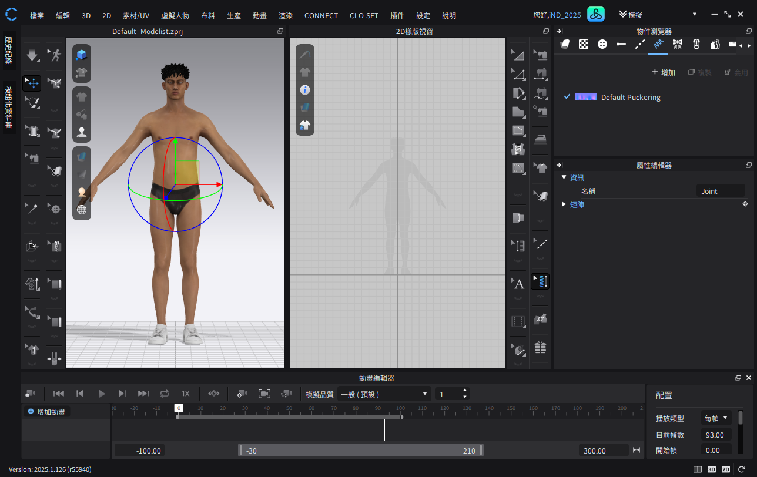The height and width of the screenshot is (477, 757).
Task: Select the 2D Text tool with A icon
Action: (518, 284)
